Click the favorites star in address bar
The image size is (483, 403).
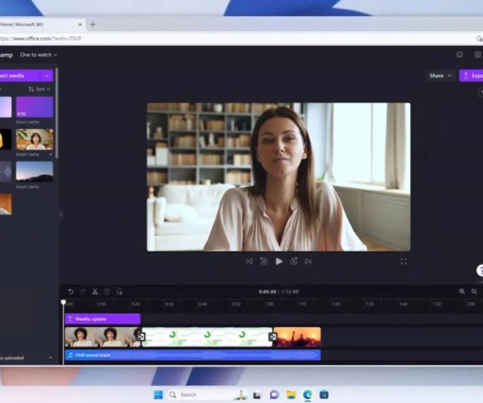pyautogui.click(x=479, y=38)
